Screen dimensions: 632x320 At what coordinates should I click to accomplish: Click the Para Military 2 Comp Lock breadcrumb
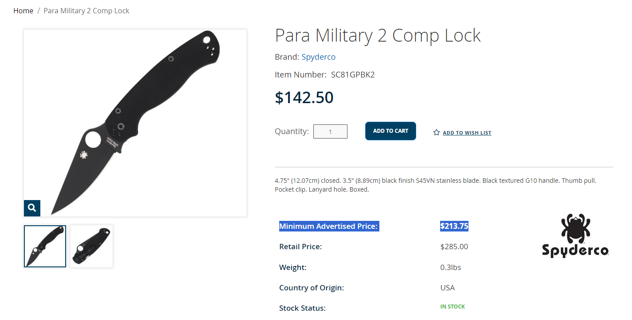click(86, 11)
